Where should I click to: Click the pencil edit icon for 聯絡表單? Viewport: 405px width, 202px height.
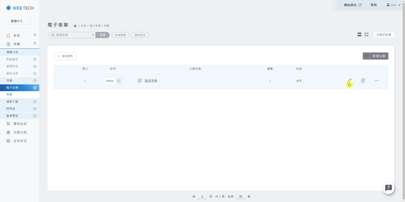point(349,81)
